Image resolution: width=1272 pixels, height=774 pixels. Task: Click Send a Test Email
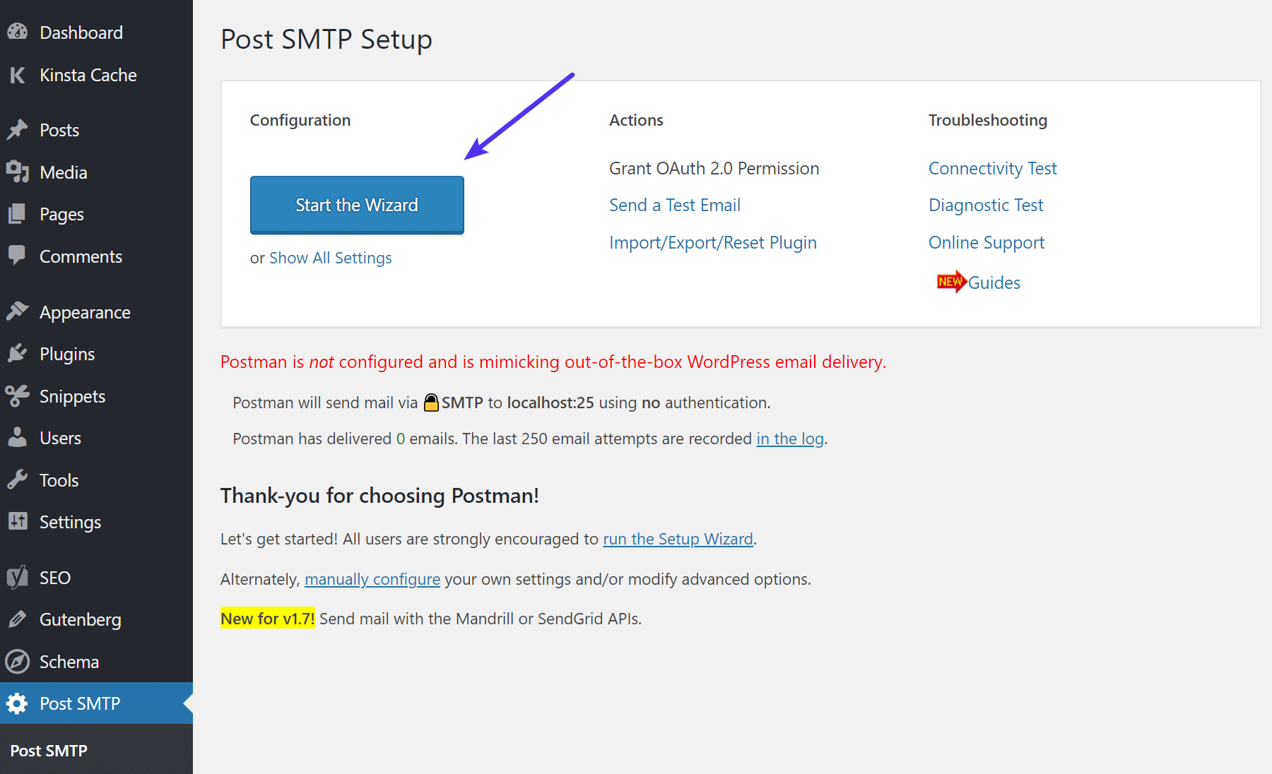(x=674, y=205)
